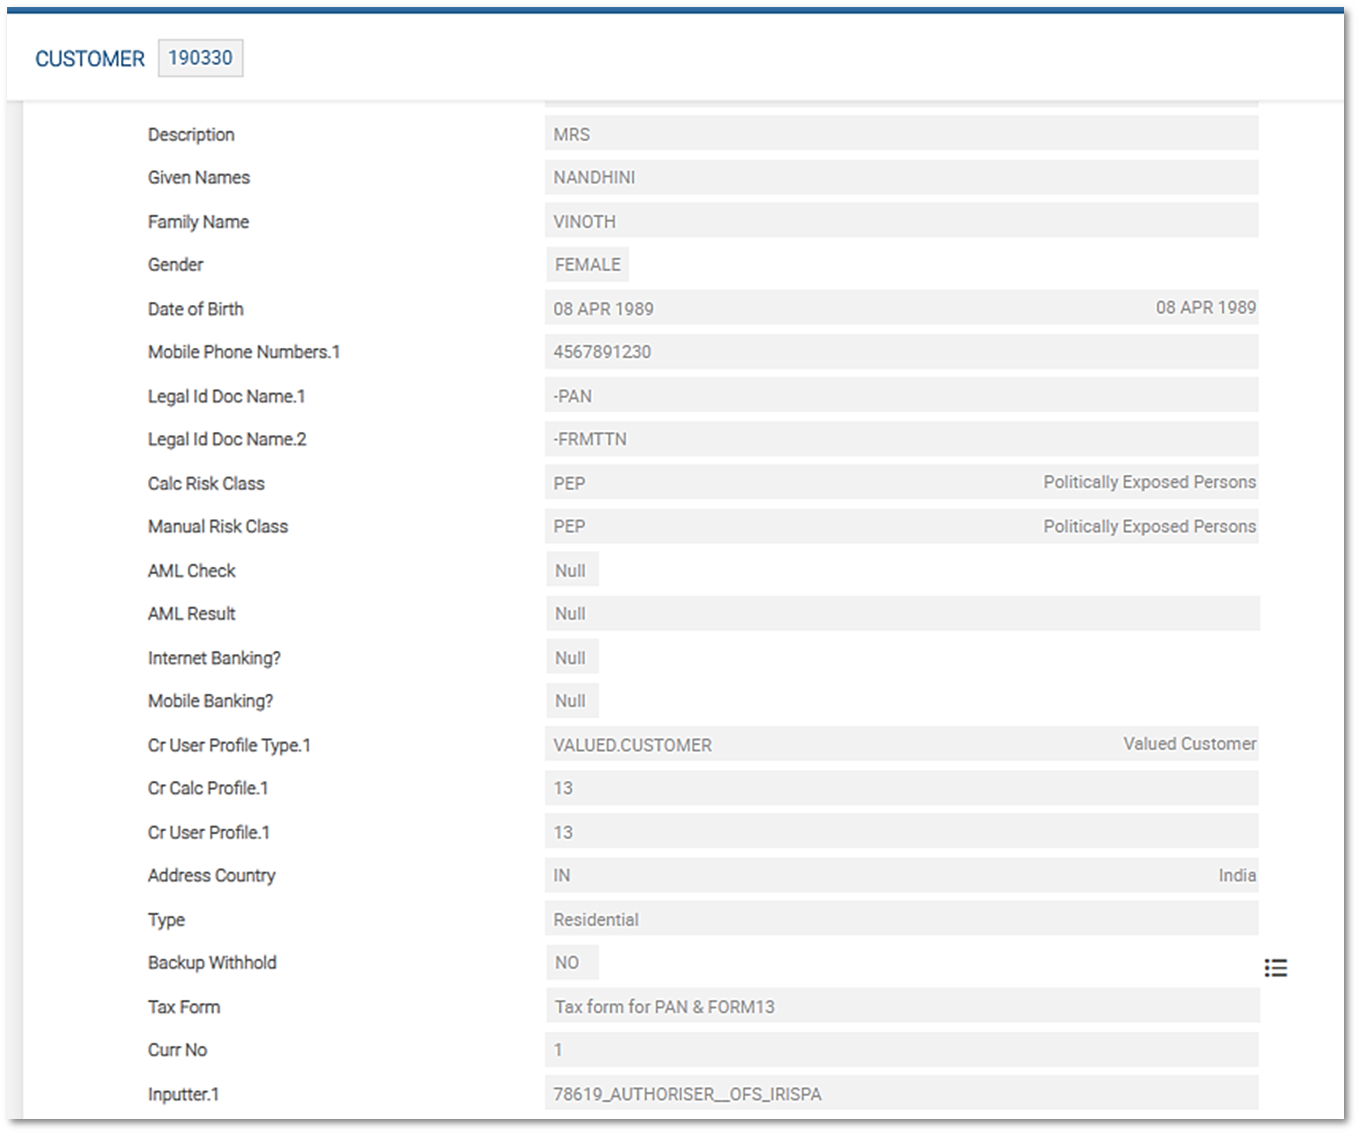This screenshot has height=1134, width=1359.
Task: Click the Calc Risk Class PEP field
Action: click(x=902, y=482)
